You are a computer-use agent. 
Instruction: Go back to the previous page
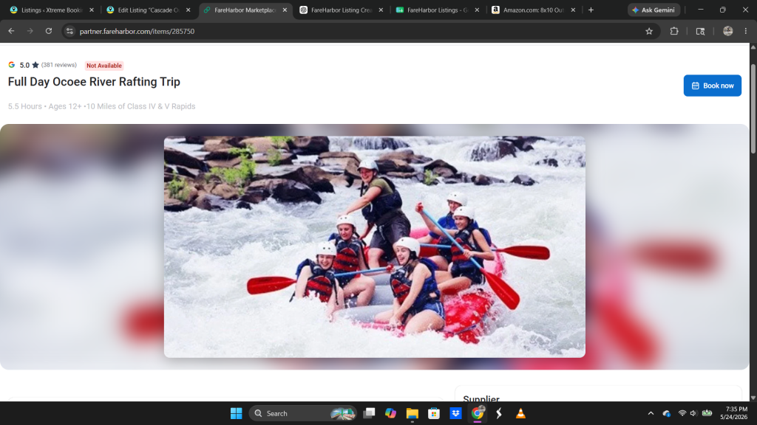[x=11, y=31]
